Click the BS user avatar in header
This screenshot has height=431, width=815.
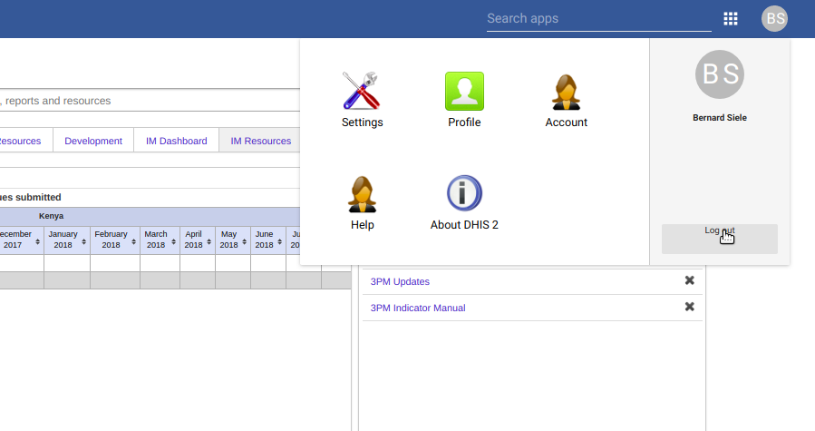774,19
